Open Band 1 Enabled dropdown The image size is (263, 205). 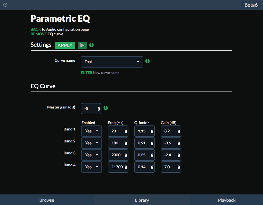(x=92, y=131)
